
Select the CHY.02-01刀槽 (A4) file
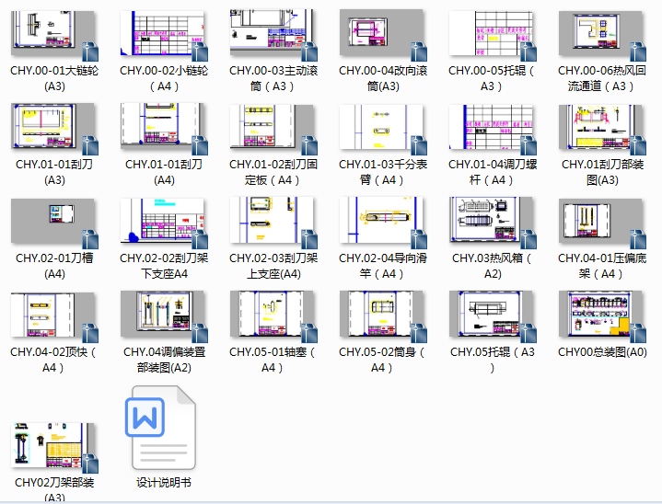(54, 223)
